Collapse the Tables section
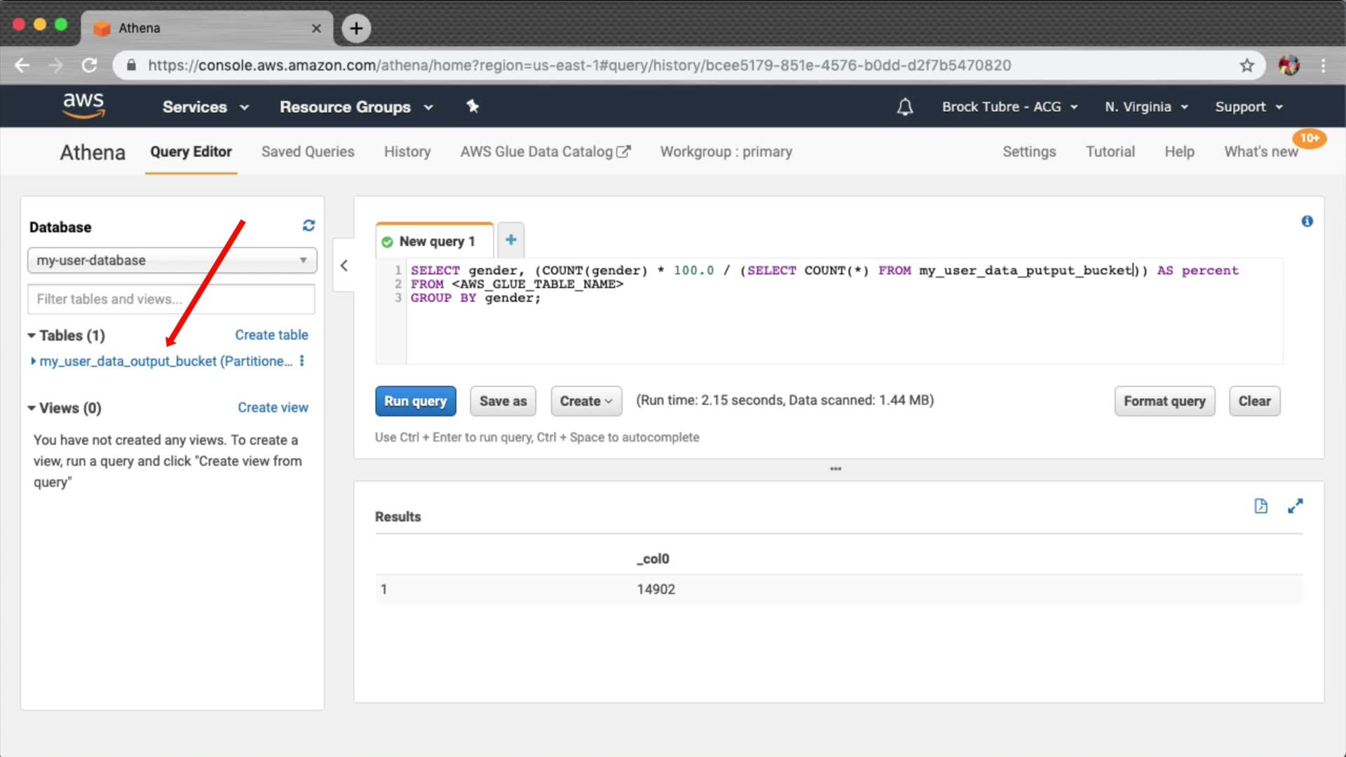The width and height of the screenshot is (1346, 757). (32, 336)
